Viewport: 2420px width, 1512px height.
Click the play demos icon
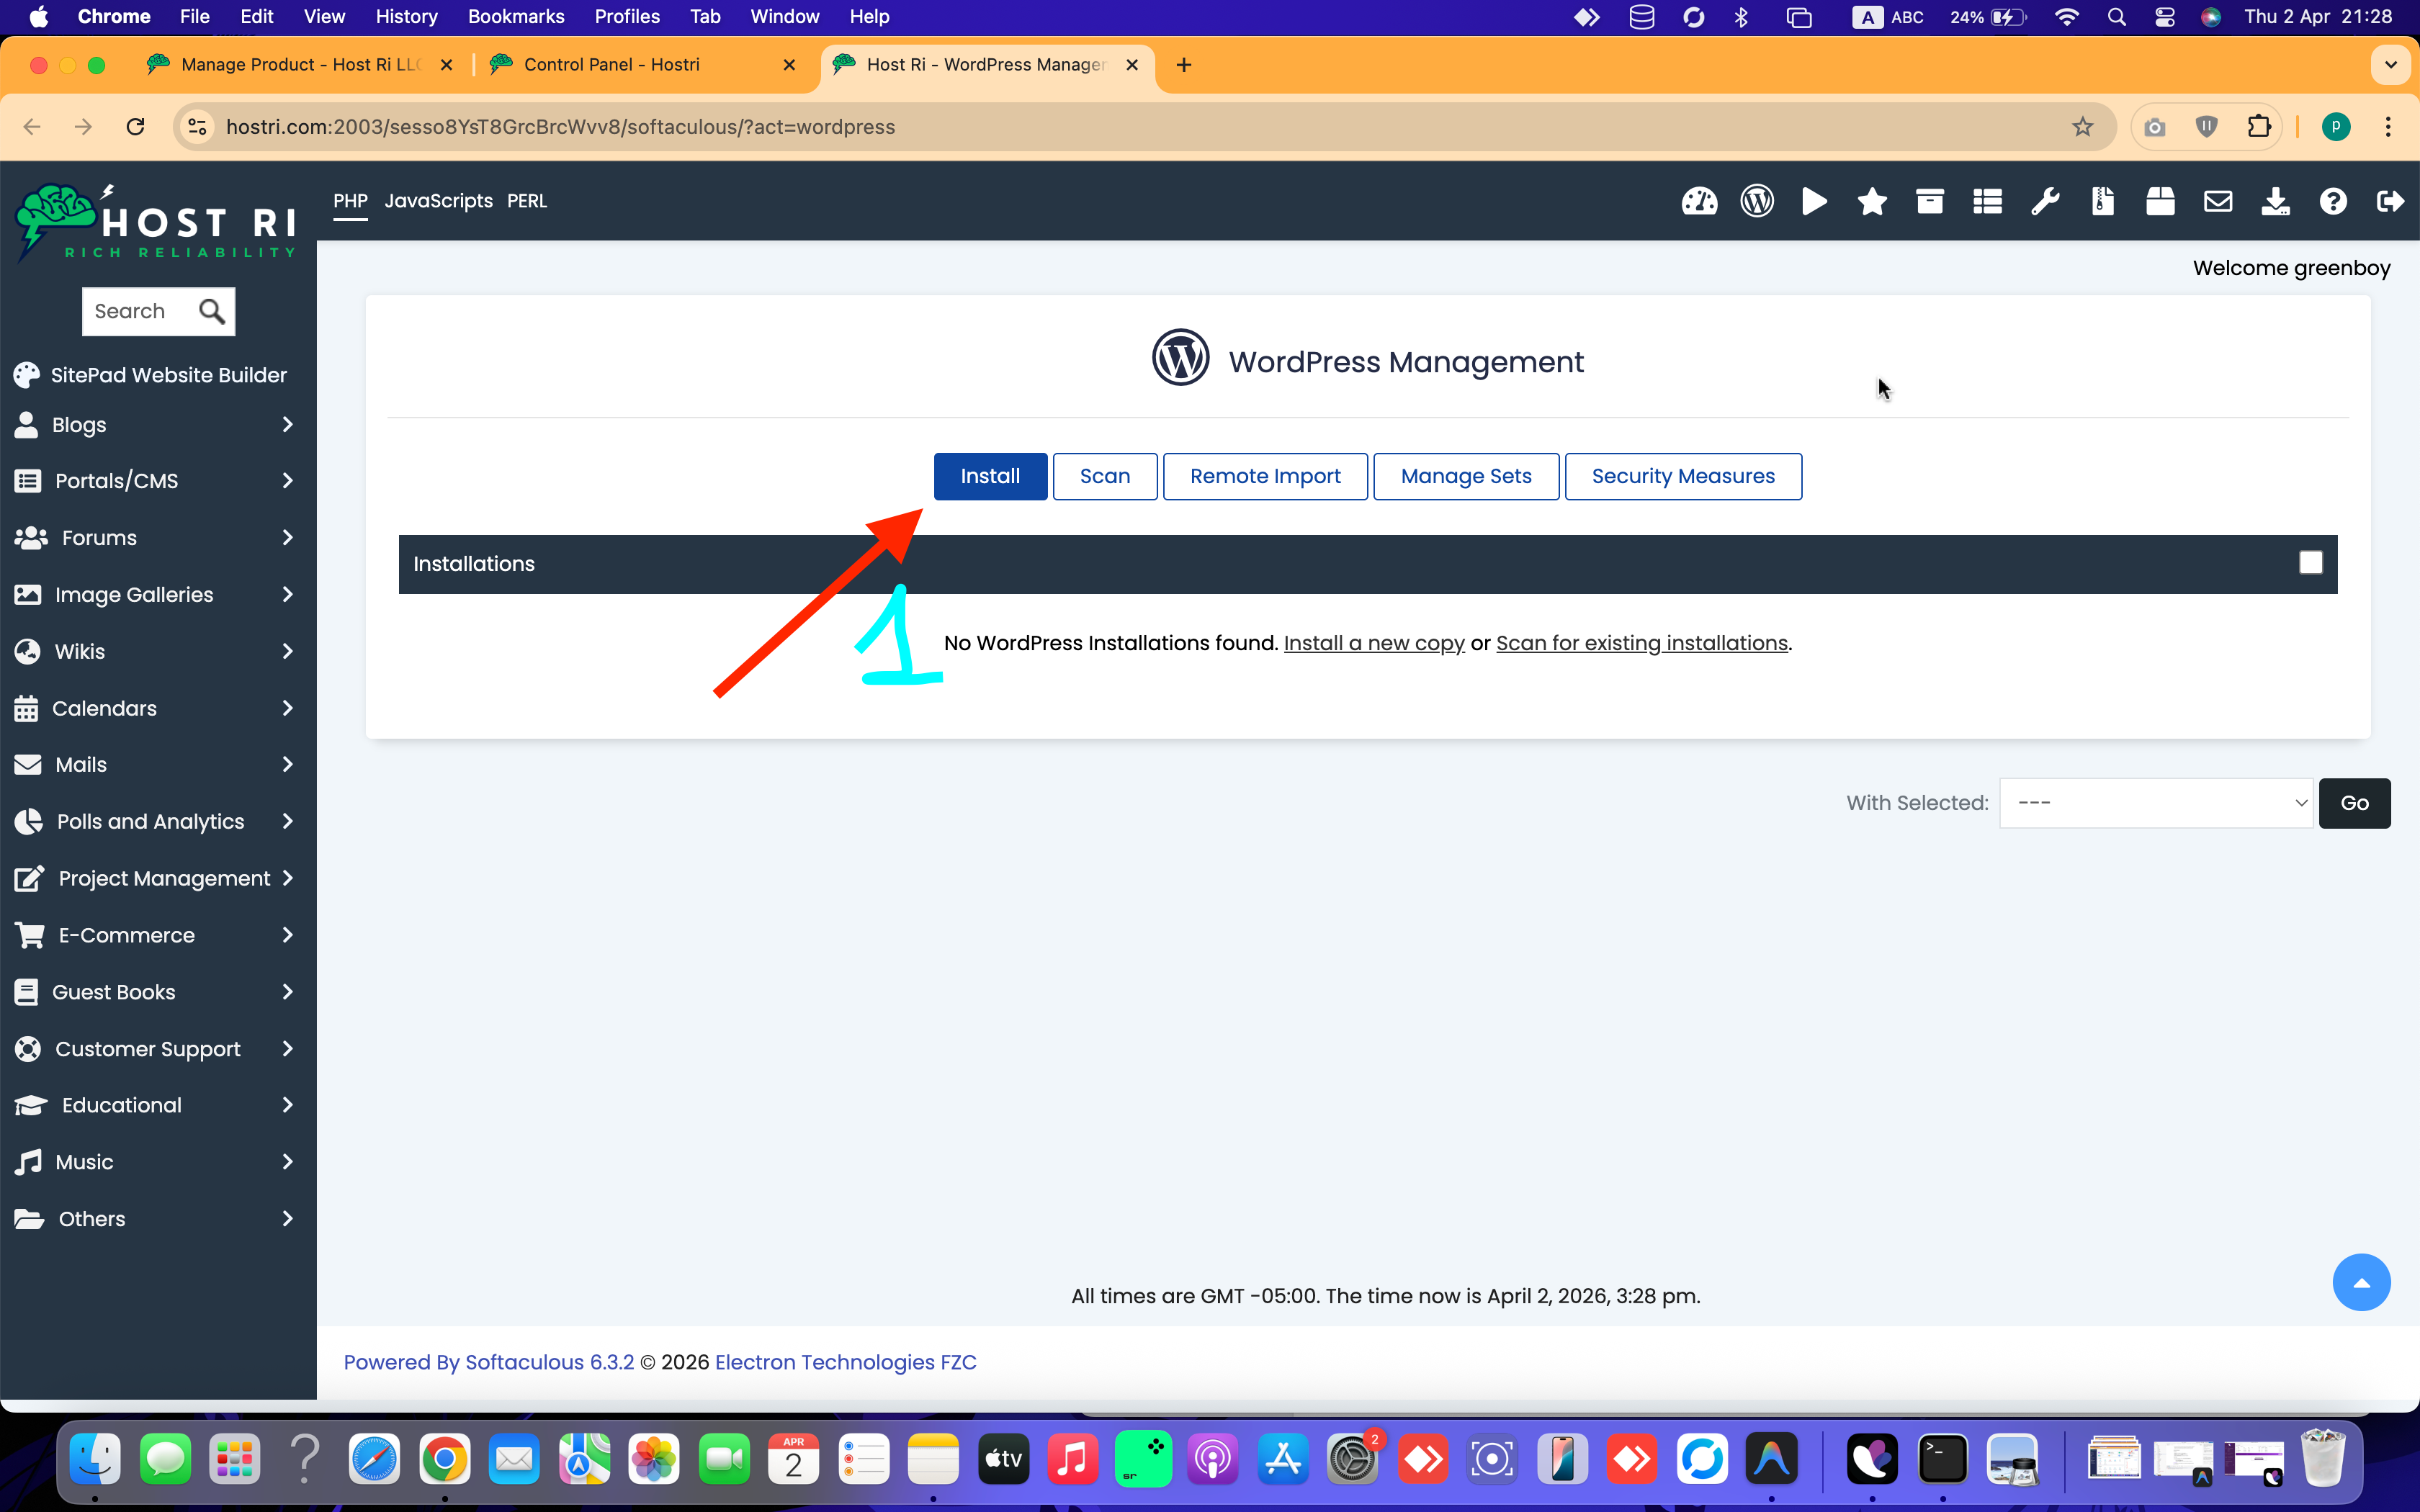tap(1814, 202)
